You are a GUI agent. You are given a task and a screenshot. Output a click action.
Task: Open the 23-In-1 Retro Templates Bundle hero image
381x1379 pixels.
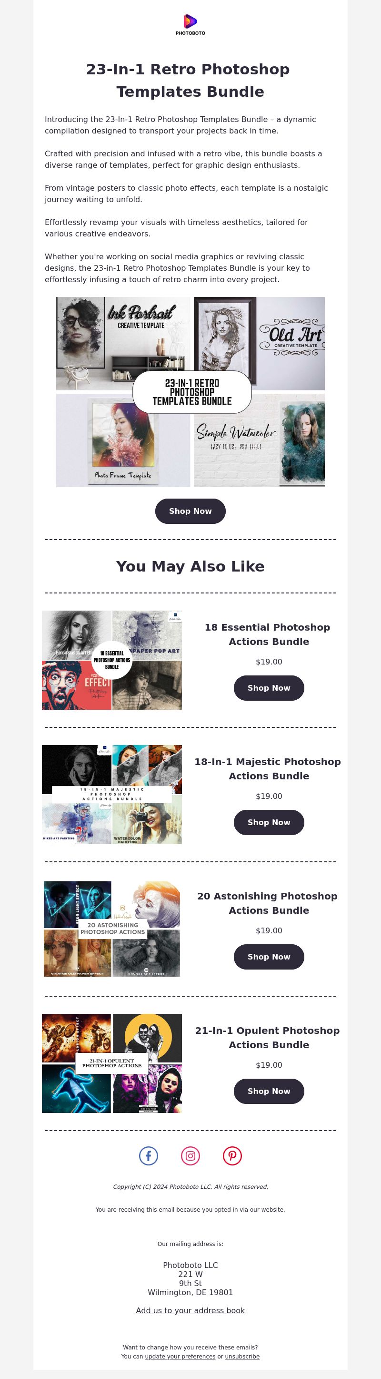coord(190,392)
